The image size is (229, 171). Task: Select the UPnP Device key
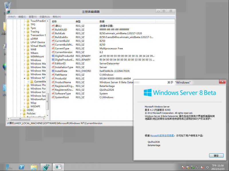[38, 42]
